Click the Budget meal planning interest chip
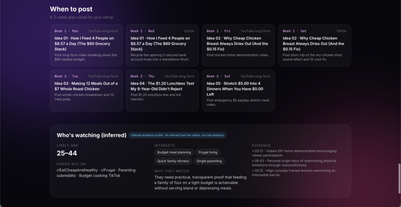Image resolution: width=401 pixels, height=207 pixels. [174, 152]
